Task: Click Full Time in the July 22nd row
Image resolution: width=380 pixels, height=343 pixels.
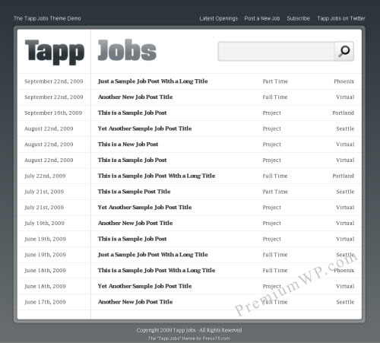Action: pos(275,176)
